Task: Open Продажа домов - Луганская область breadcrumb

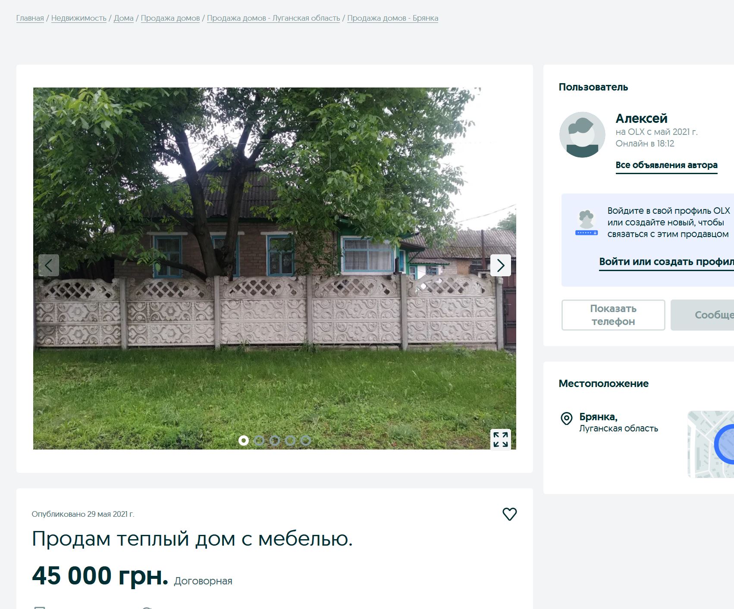Action: point(273,18)
